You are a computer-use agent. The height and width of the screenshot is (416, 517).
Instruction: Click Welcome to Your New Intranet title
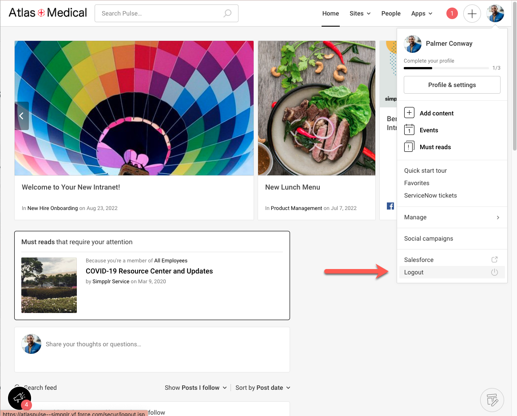tap(71, 187)
